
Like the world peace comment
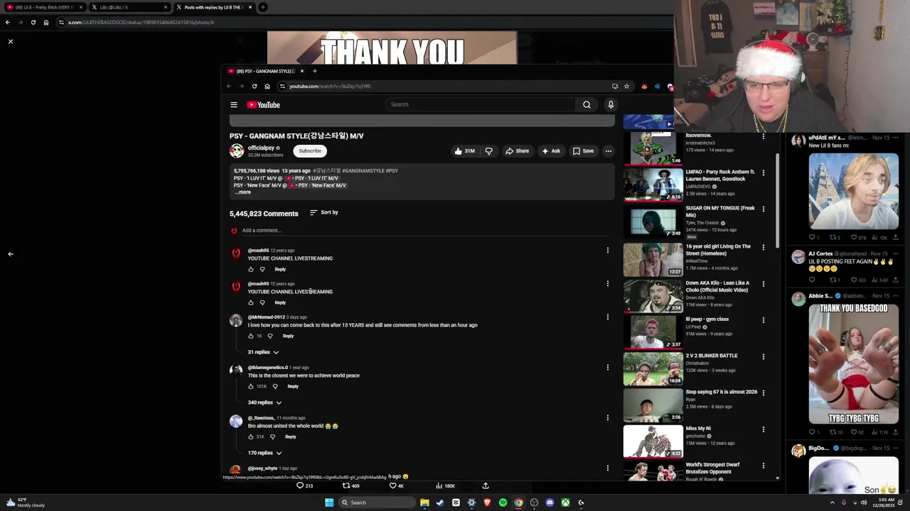(250, 386)
